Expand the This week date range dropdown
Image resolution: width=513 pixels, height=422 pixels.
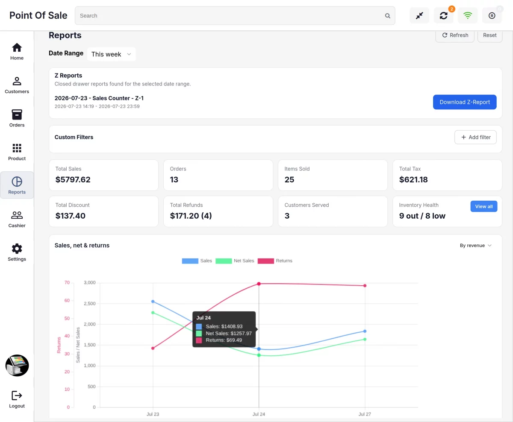112,54
